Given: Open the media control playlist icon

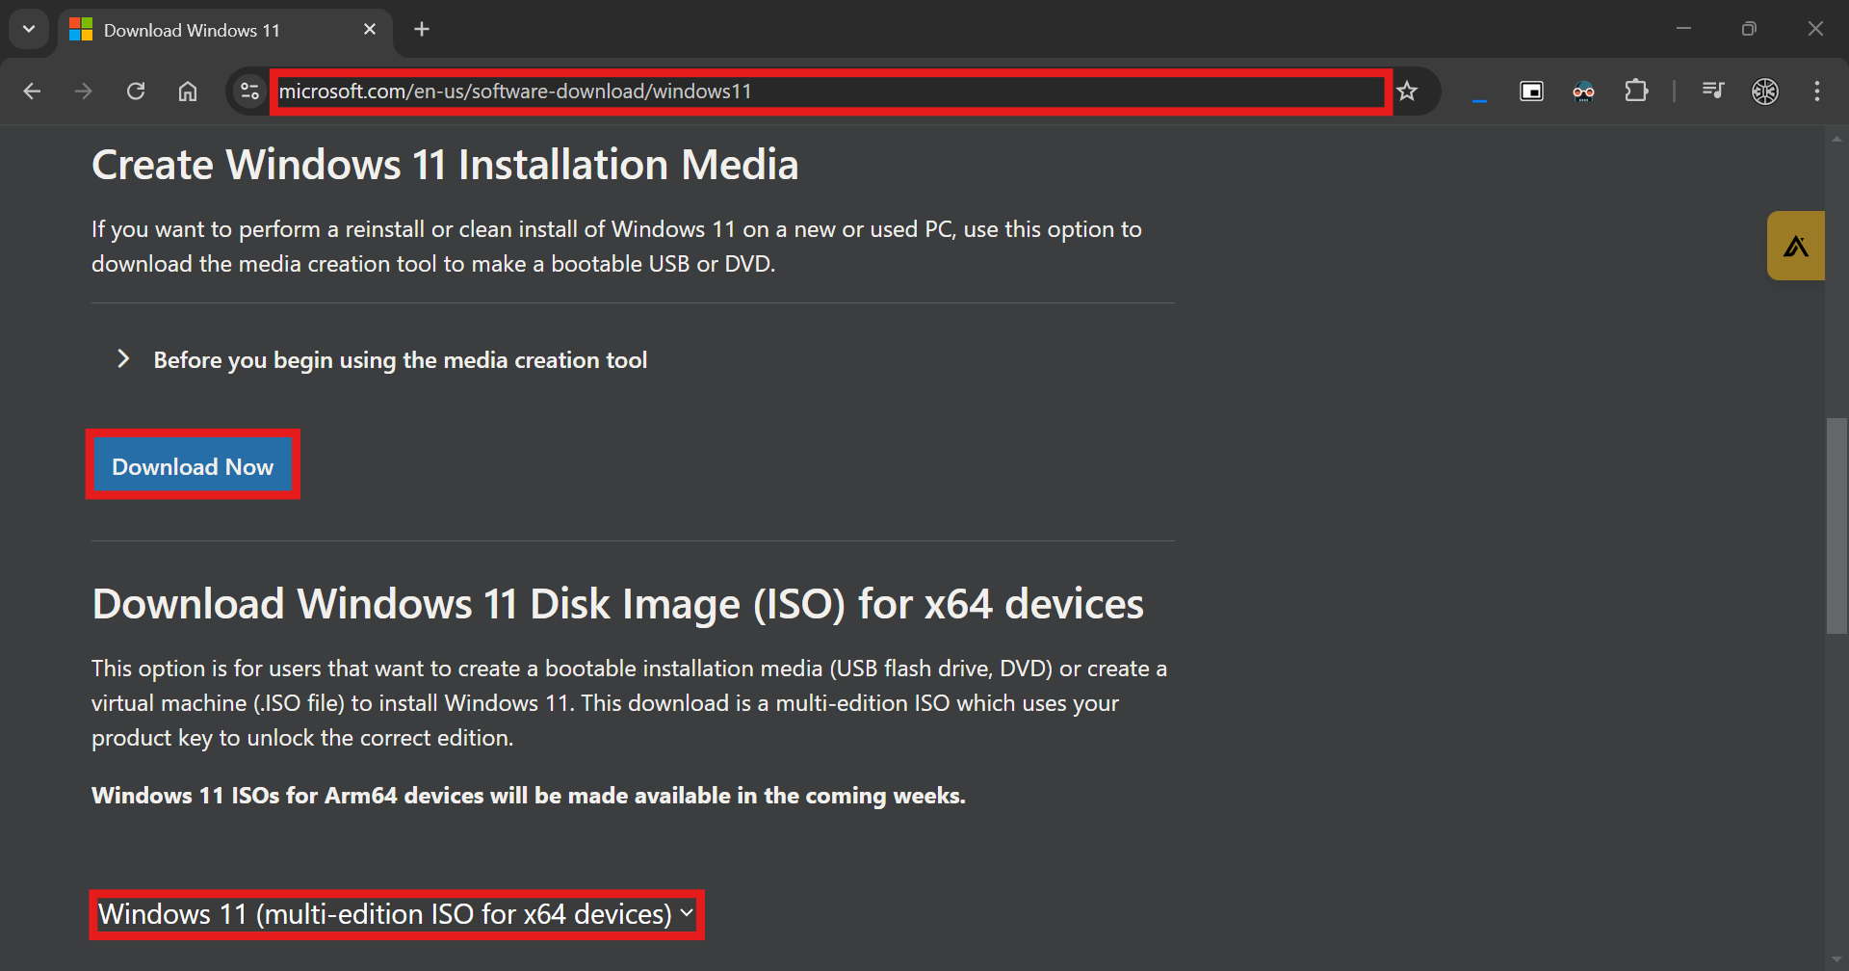Looking at the screenshot, I should 1712,92.
